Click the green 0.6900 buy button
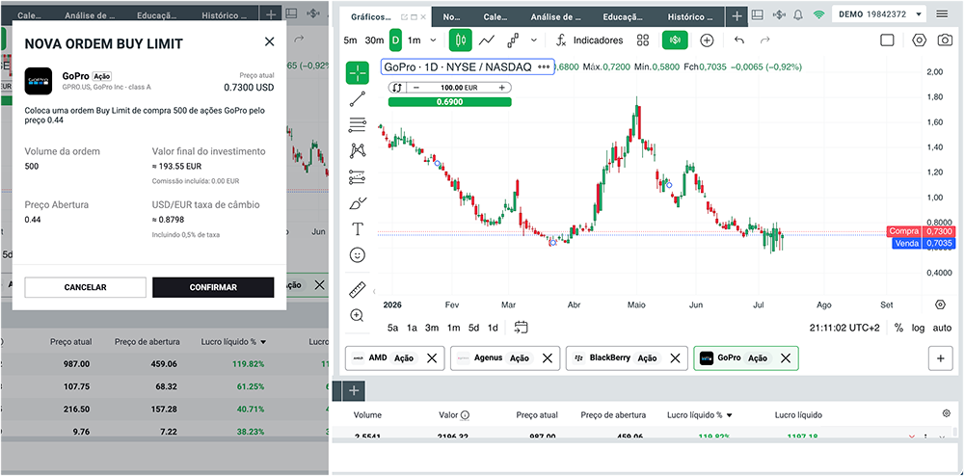Image resolution: width=964 pixels, height=476 pixels. pyautogui.click(x=449, y=101)
